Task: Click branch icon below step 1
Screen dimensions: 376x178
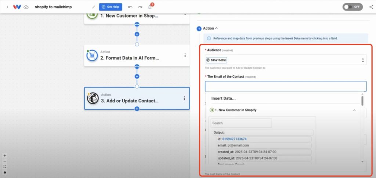Action: 137,24
